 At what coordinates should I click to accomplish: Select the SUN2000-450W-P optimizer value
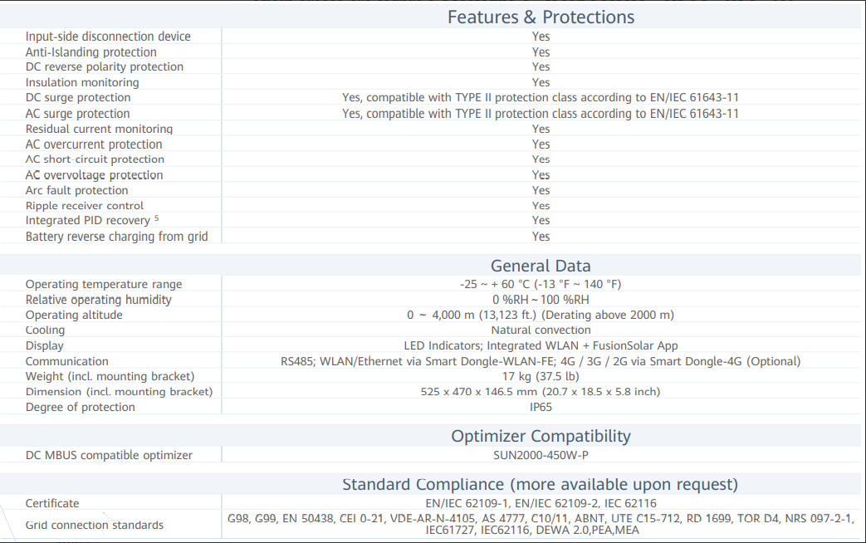click(541, 455)
